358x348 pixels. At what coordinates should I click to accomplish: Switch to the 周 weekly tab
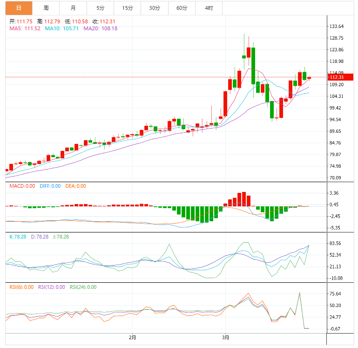point(46,8)
